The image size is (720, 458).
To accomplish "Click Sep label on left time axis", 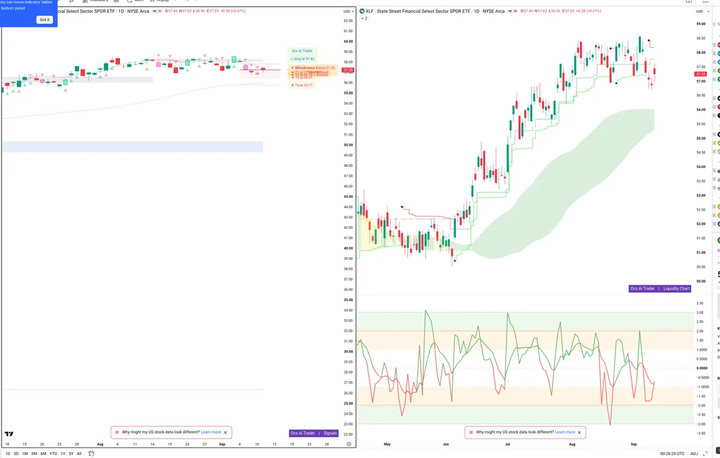I will pyautogui.click(x=222, y=444).
